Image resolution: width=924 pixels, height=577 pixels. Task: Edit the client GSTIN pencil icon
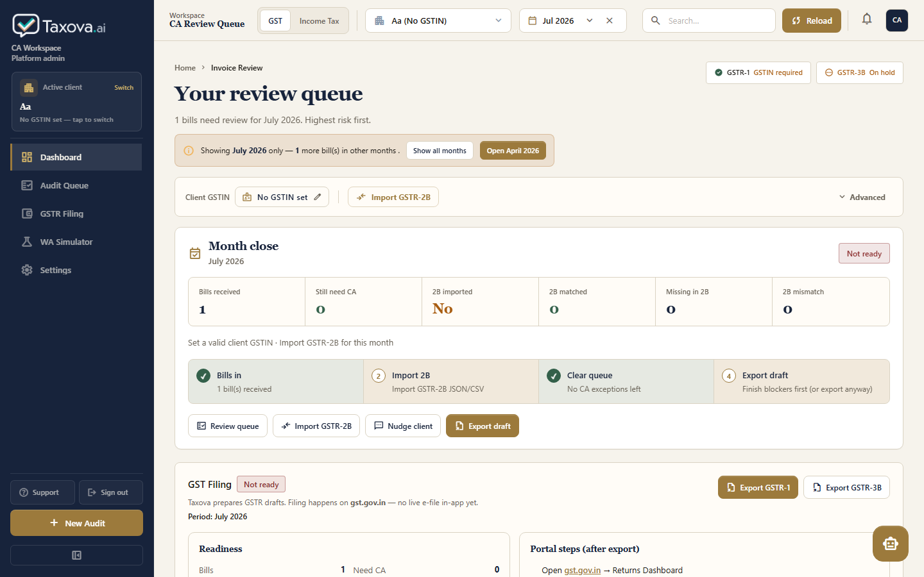(x=318, y=197)
